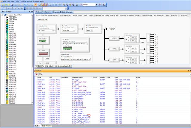Click CLK GEN1 N value stepper
Screen dimensions: 191x128
coord(136,38)
